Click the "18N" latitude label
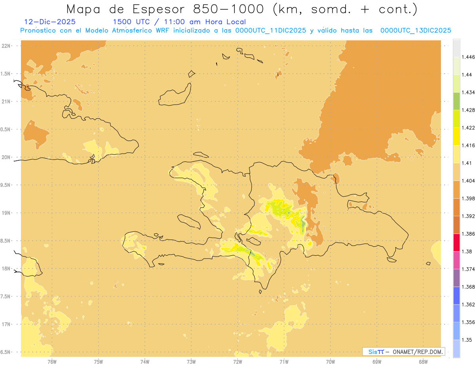475x367 pixels. pos(7,268)
